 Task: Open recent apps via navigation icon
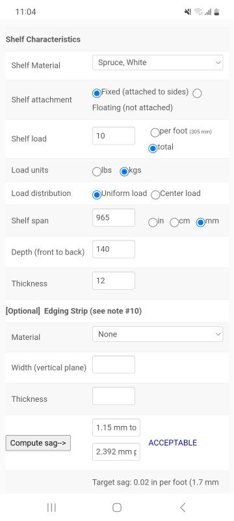point(51,507)
